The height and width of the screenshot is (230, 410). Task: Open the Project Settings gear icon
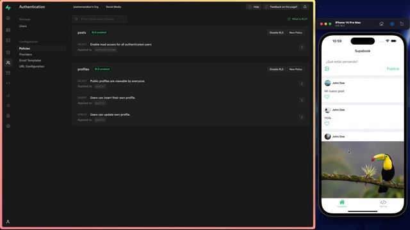tap(8, 126)
